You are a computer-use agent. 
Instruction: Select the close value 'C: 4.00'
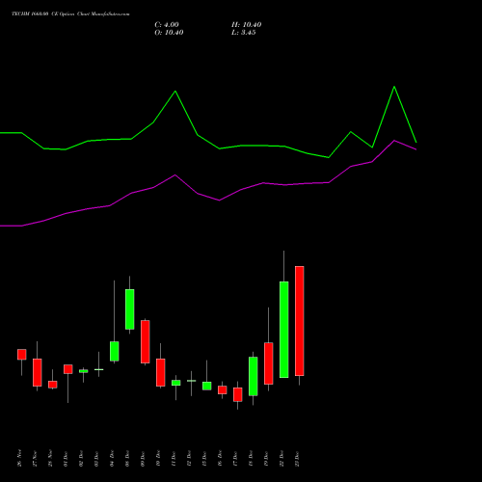coord(167,25)
